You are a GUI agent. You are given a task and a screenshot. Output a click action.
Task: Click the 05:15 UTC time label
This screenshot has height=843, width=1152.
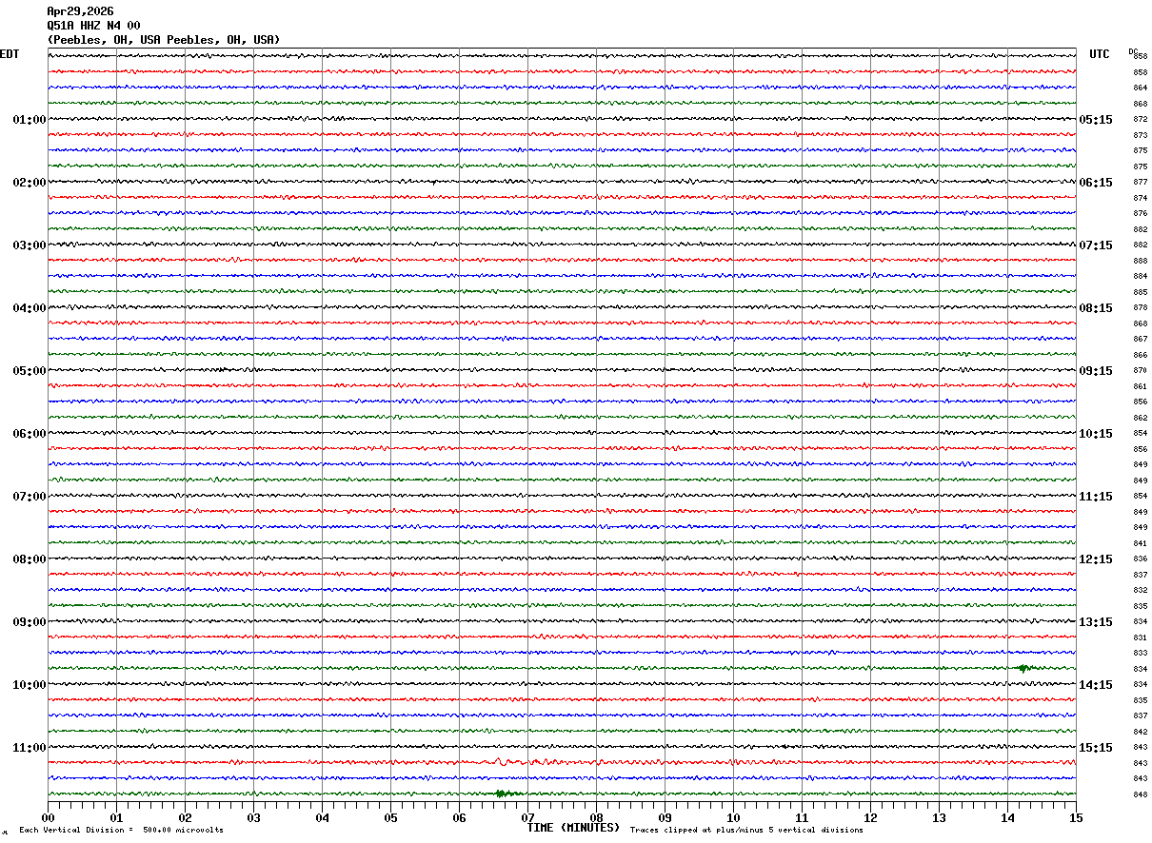point(1095,120)
